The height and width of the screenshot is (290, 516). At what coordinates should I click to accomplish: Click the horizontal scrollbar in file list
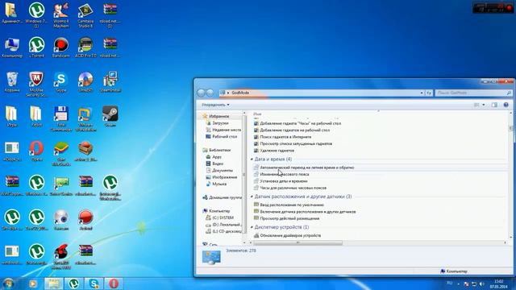click(x=298, y=243)
